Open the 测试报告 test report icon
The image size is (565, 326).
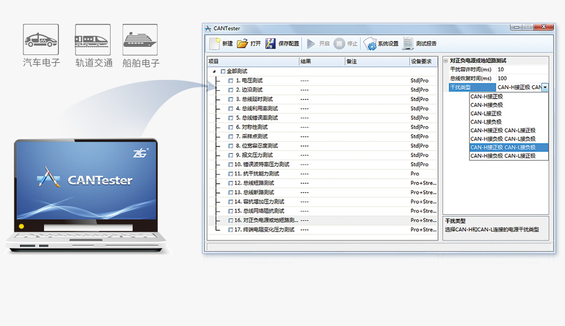(x=408, y=44)
